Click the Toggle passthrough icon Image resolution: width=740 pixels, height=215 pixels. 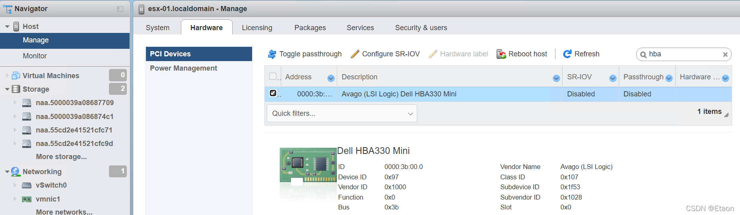click(x=272, y=54)
